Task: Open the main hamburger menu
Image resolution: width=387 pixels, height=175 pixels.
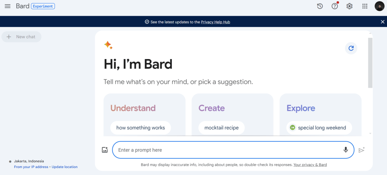Action: [7, 6]
